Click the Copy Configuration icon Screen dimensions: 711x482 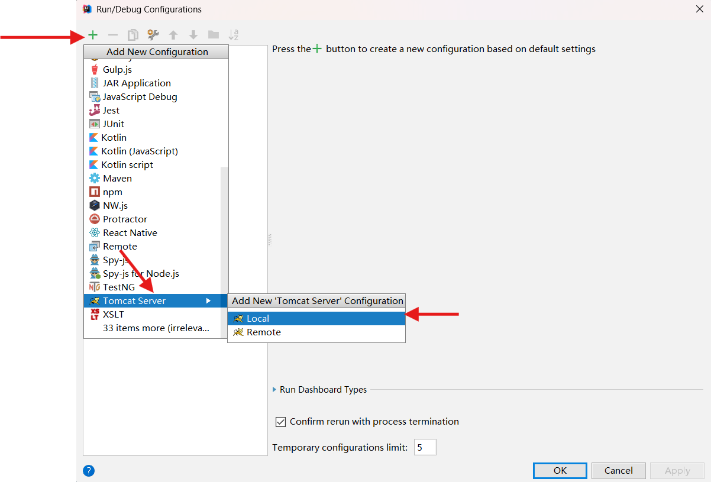pos(133,35)
